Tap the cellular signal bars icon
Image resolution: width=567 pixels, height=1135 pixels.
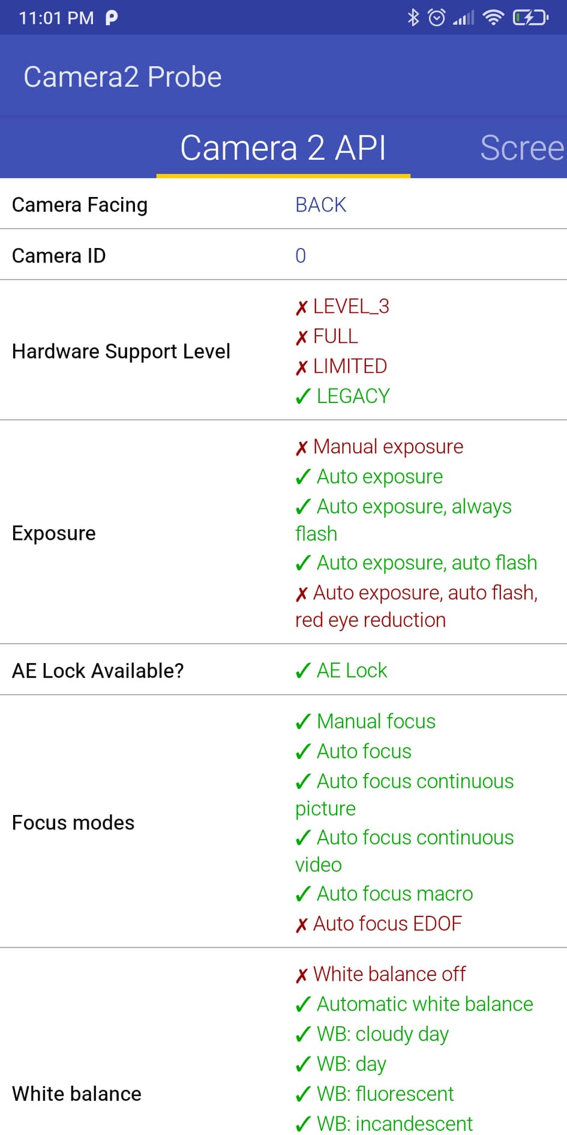pos(463,18)
